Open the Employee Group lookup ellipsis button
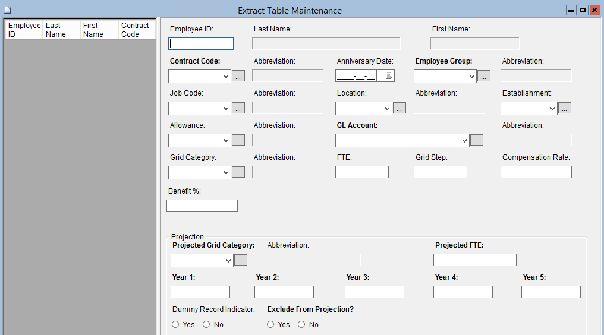 pyautogui.click(x=484, y=76)
